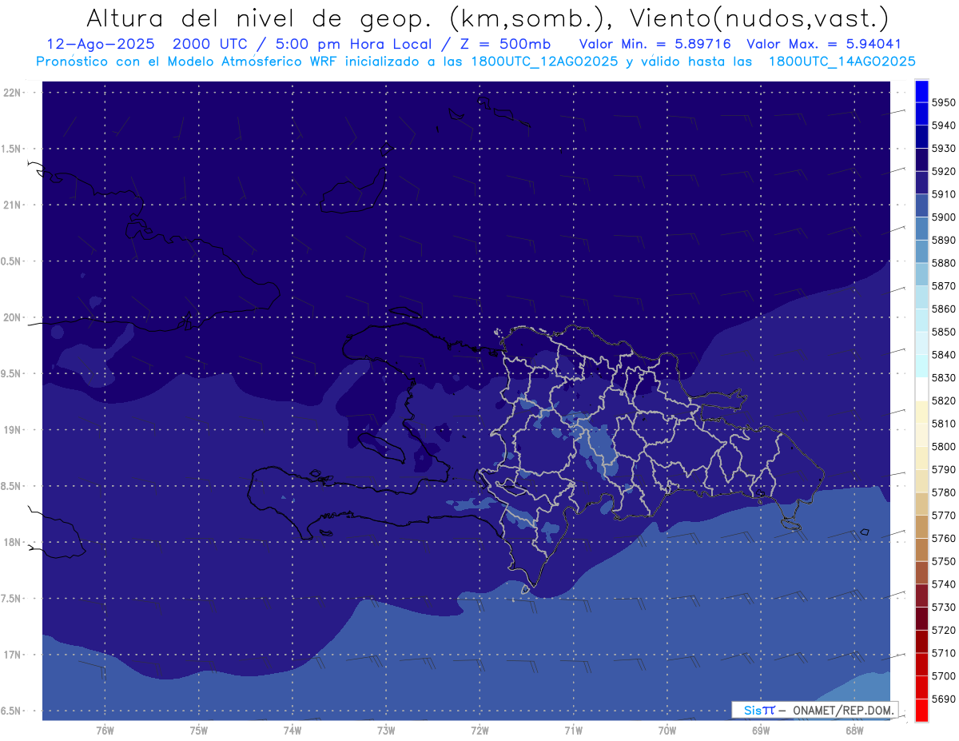Click the '18N' latitude axis label
The width and height of the screenshot is (959, 741).
14,542
